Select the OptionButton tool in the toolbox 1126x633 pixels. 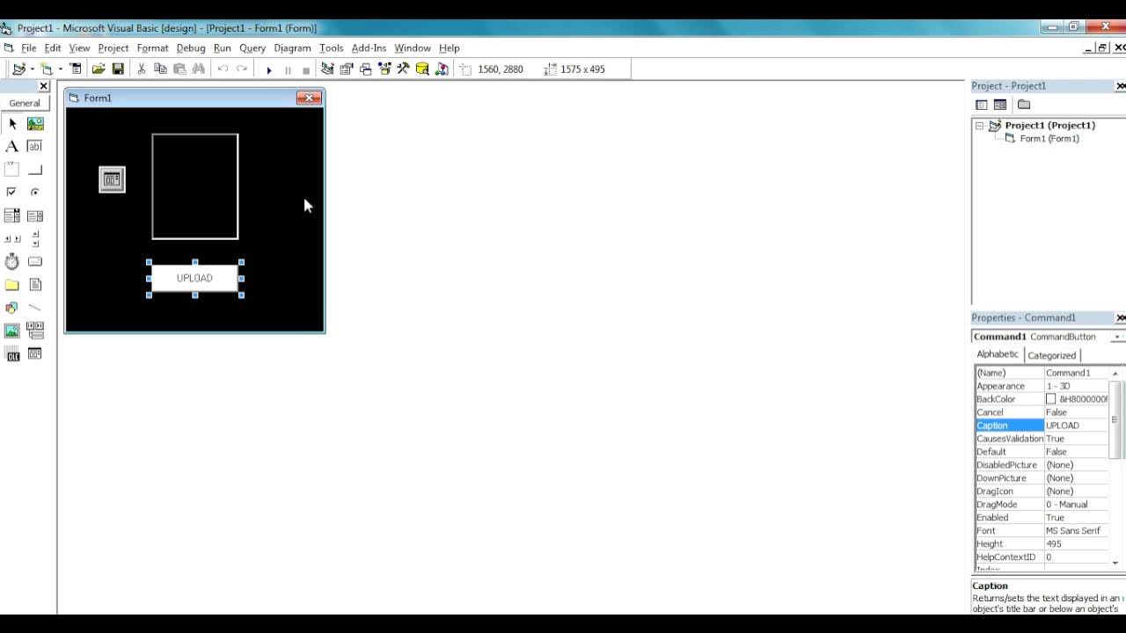(x=35, y=192)
